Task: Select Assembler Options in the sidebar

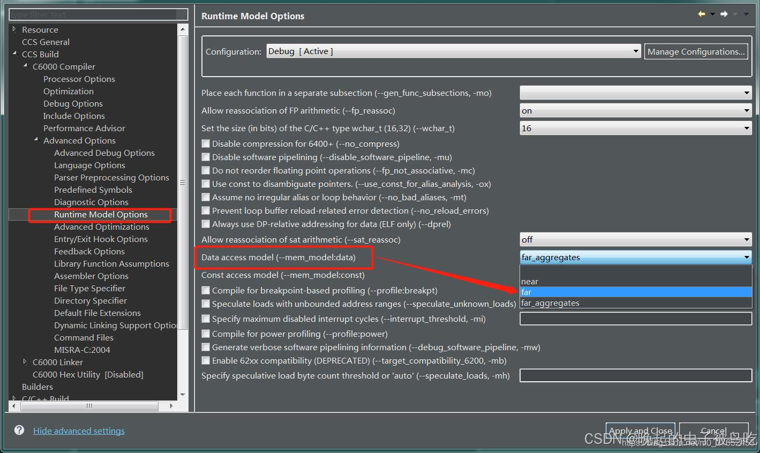Action: (91, 276)
